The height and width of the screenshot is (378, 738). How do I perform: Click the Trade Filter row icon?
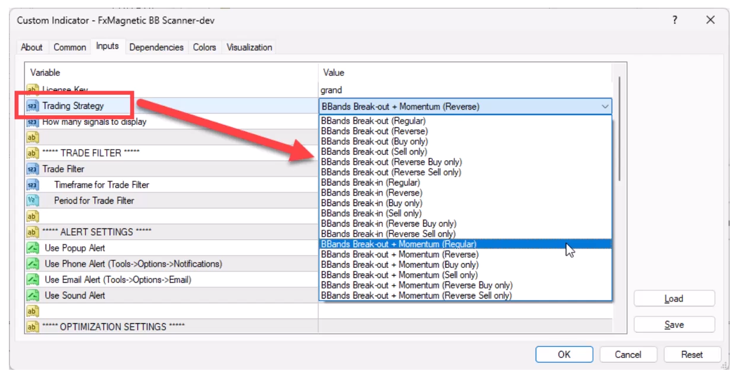point(32,169)
